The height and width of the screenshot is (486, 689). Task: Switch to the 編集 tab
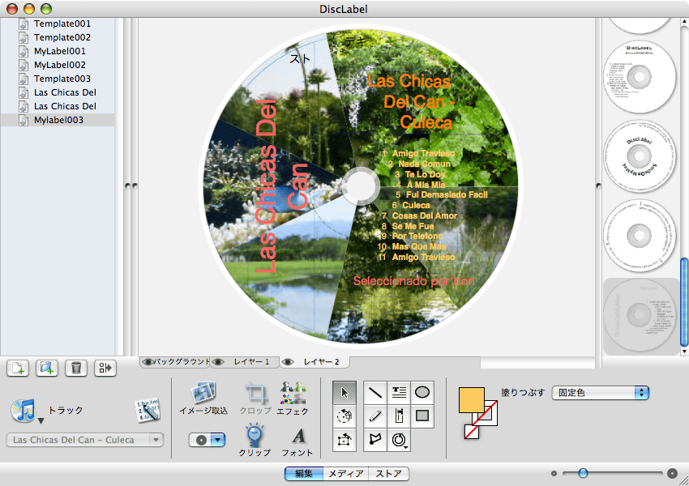(304, 474)
